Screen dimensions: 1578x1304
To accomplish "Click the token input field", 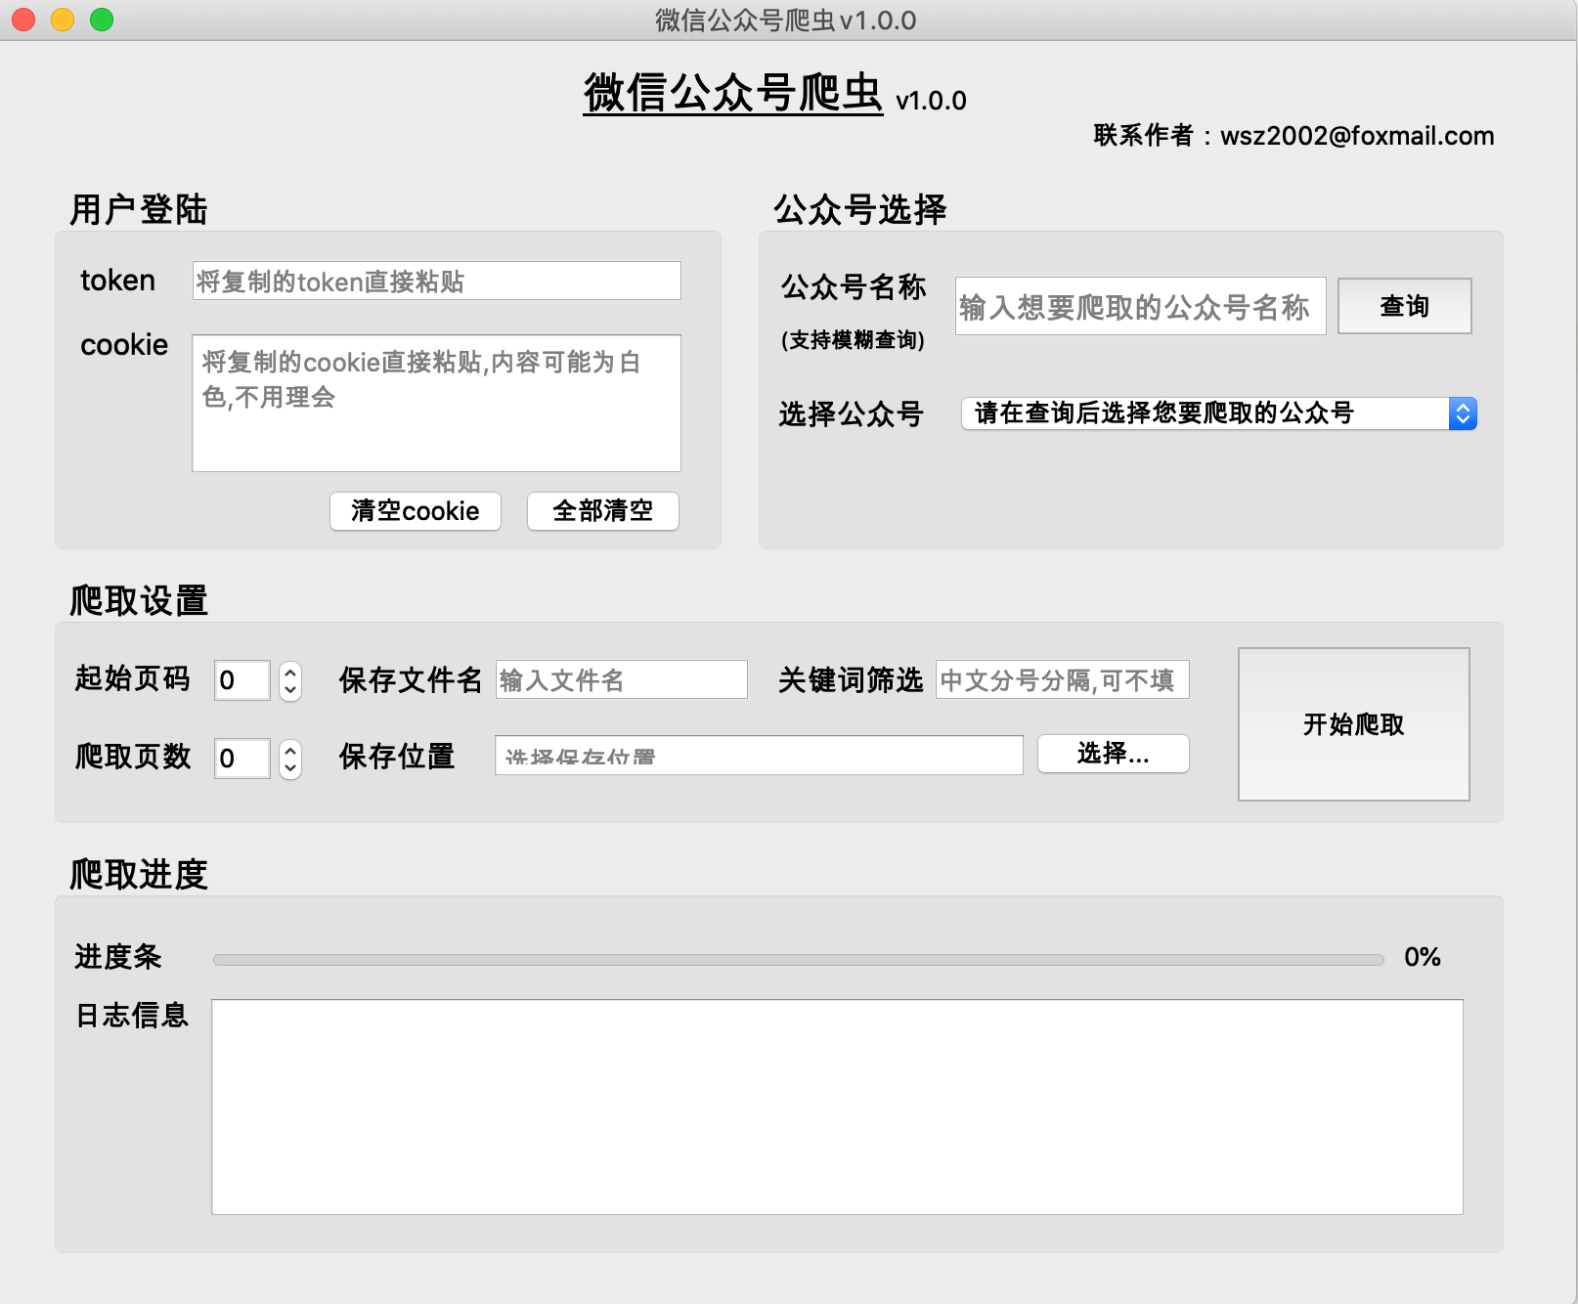I will tap(436, 281).
